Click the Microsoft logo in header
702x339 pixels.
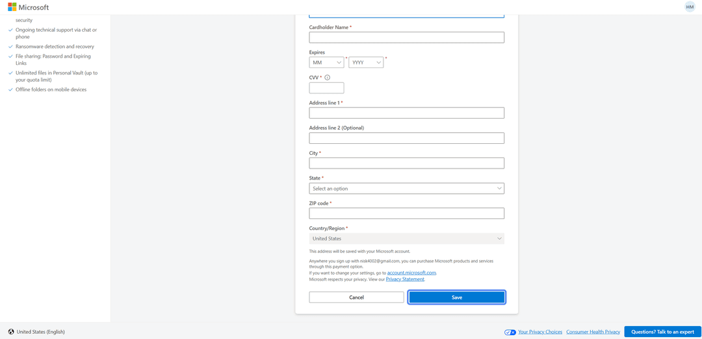click(x=28, y=7)
